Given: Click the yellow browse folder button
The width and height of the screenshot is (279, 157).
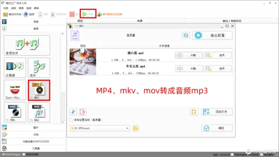Looking at the screenshot, I should point(136,128).
